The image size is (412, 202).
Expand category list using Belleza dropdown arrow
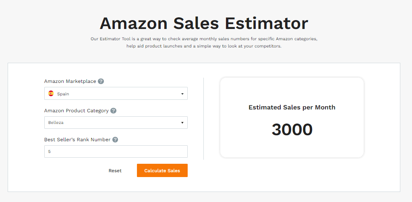(182, 123)
